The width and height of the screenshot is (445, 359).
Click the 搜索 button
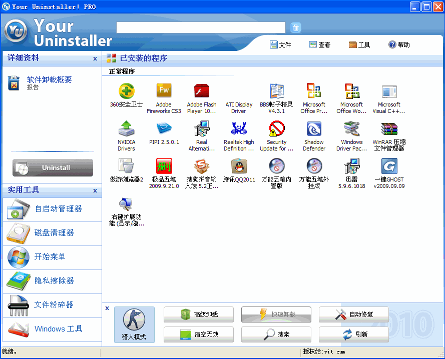(276, 334)
